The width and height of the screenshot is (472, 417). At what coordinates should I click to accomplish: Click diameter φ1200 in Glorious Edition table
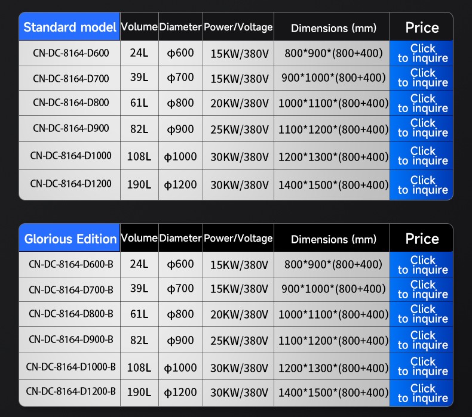click(180, 393)
